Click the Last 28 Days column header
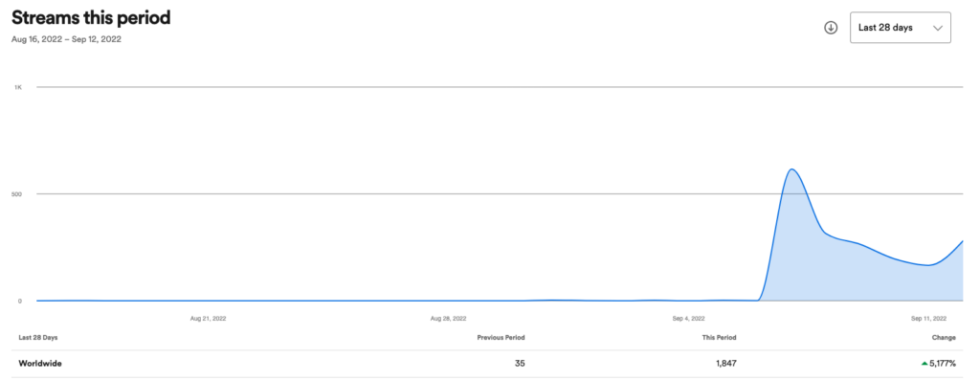 pyautogui.click(x=38, y=338)
